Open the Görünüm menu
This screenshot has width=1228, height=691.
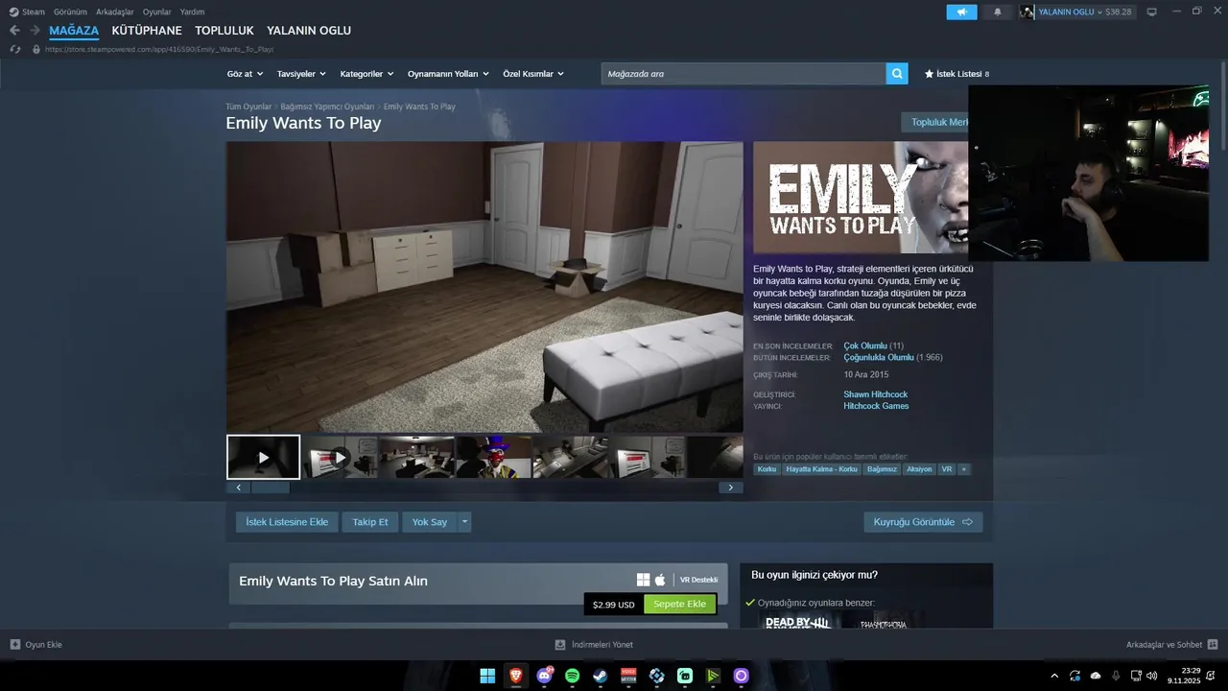click(70, 12)
